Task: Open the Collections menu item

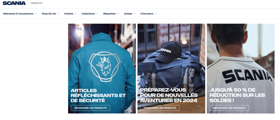Action: tap(88, 14)
